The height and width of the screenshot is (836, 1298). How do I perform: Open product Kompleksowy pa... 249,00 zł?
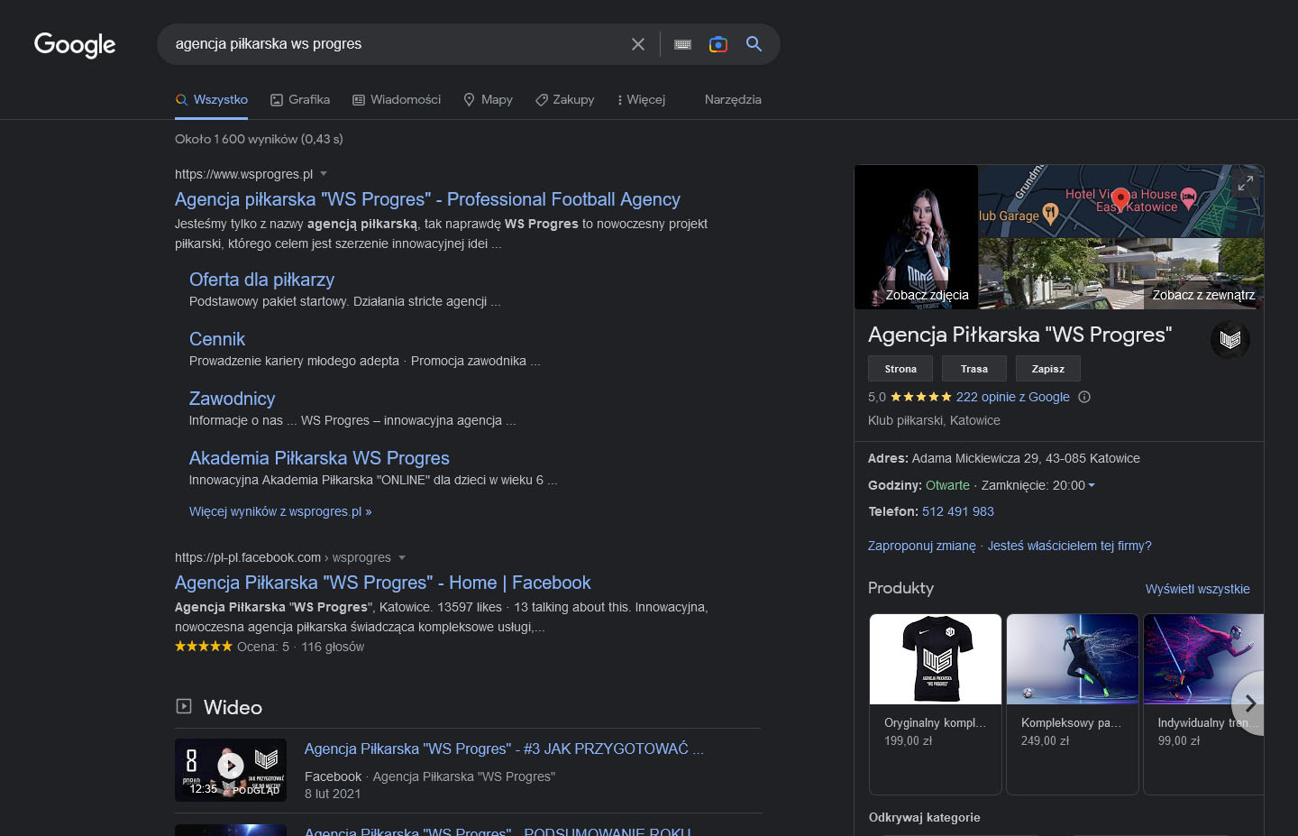1073,704
